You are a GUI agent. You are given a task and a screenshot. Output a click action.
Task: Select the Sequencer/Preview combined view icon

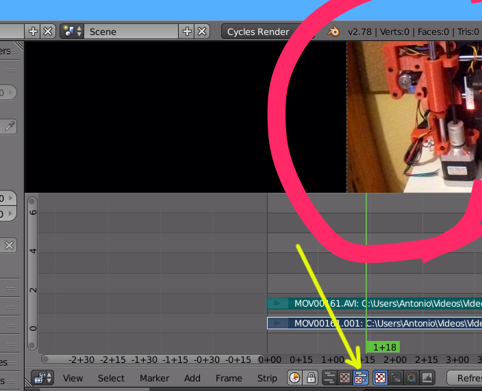point(361,378)
